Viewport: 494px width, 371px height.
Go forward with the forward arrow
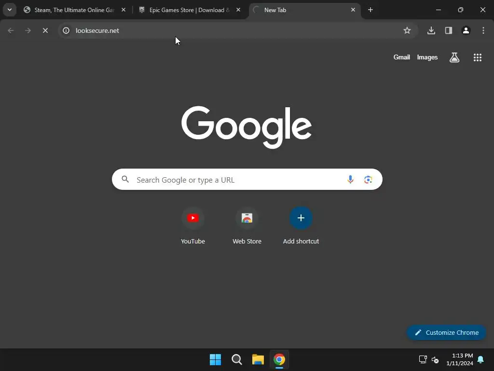pyautogui.click(x=28, y=30)
